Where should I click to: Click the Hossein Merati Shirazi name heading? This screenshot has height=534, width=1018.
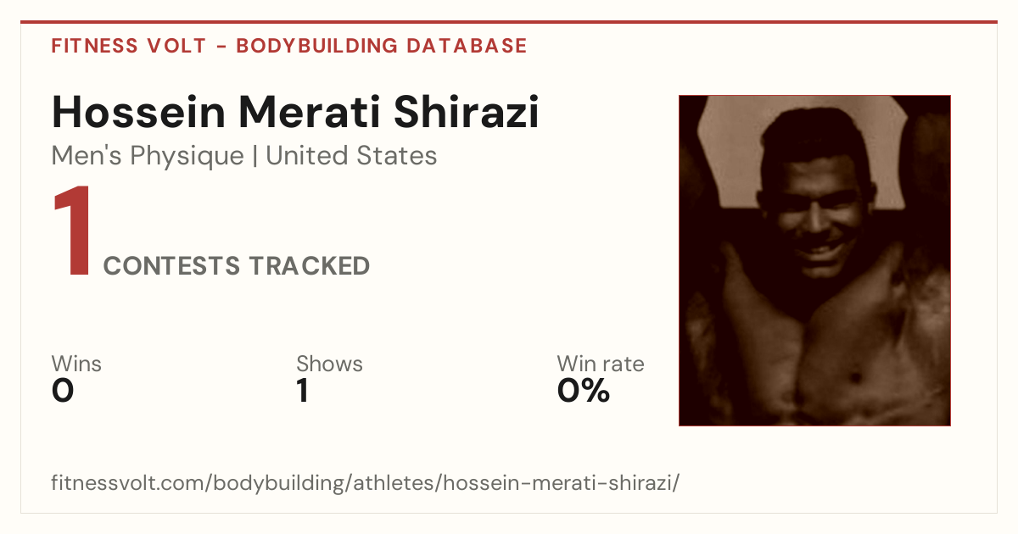[x=295, y=112]
